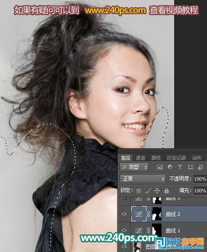The height and width of the screenshot is (252, 207).
Task: Click the pixel layer filter icon
Action: [x=160, y=167]
